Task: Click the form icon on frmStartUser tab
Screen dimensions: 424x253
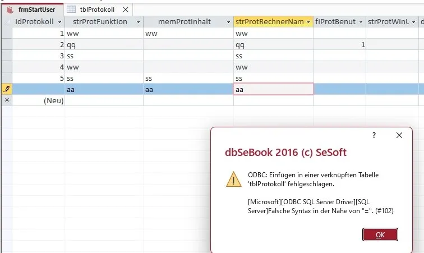Action: pos(10,10)
